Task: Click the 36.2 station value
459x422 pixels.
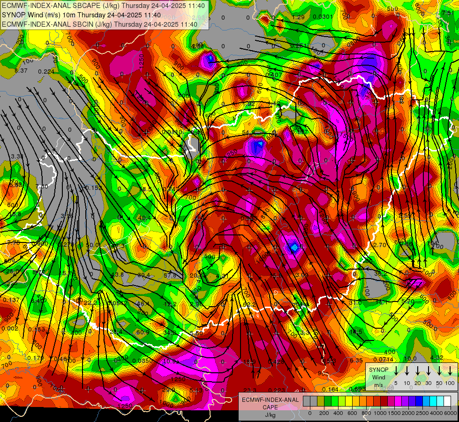Action: click(381, 273)
